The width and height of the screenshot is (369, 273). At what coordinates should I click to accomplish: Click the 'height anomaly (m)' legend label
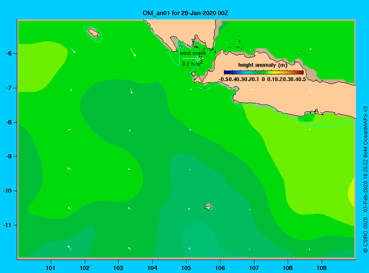point(262,65)
